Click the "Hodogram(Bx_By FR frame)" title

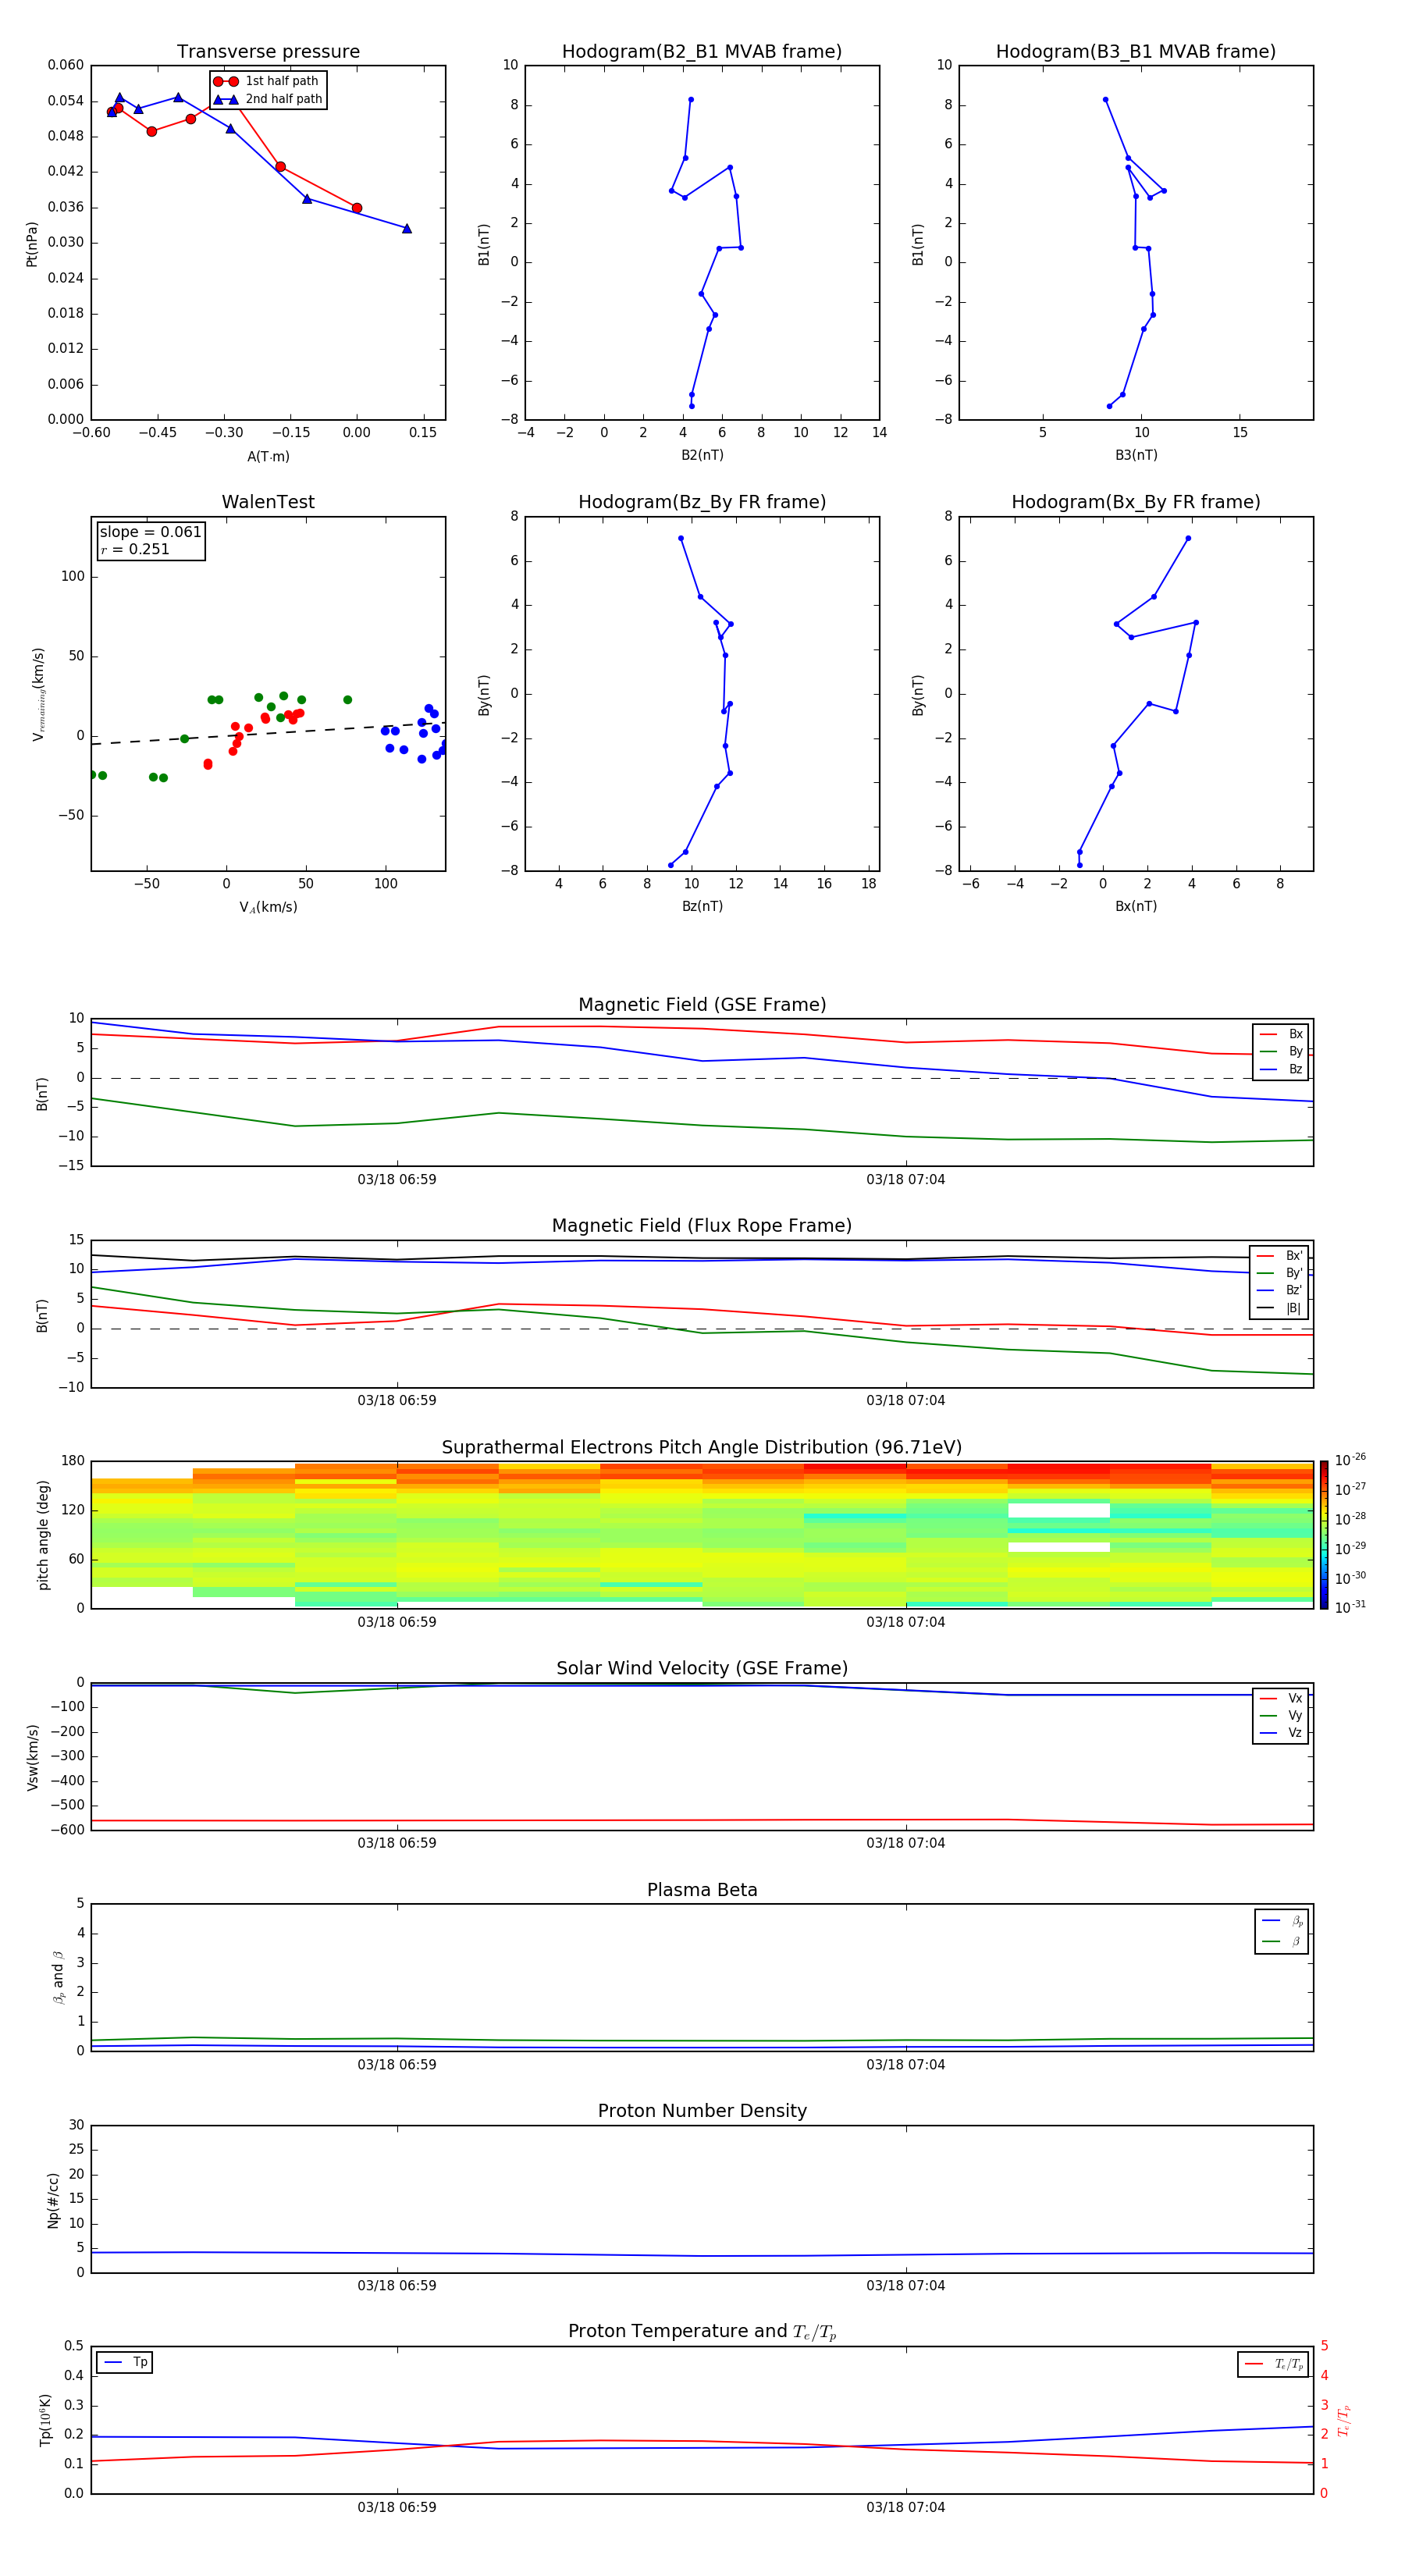[x=1136, y=502]
